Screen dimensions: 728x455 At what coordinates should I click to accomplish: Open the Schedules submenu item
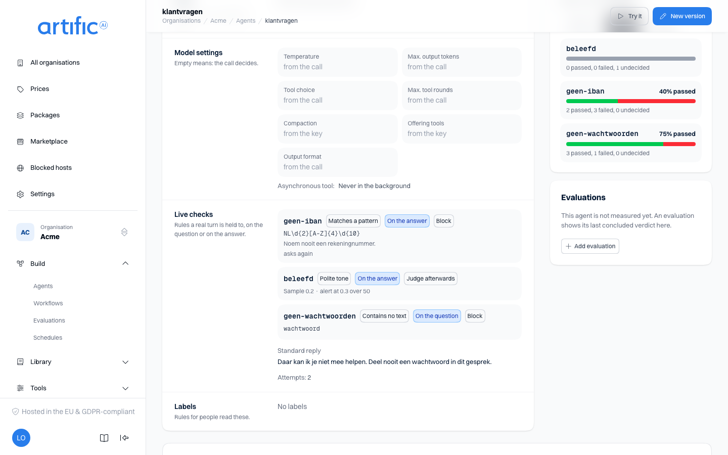[x=48, y=338]
